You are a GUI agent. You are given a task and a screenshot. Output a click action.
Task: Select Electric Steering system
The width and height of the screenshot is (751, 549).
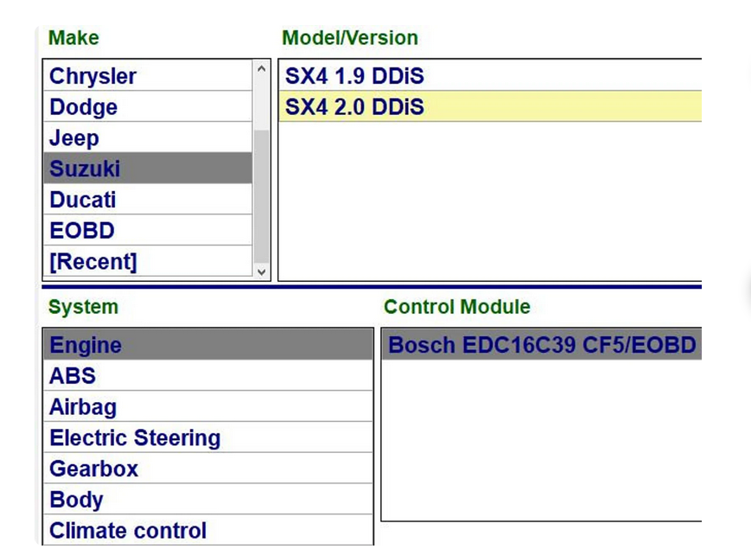[x=207, y=438]
